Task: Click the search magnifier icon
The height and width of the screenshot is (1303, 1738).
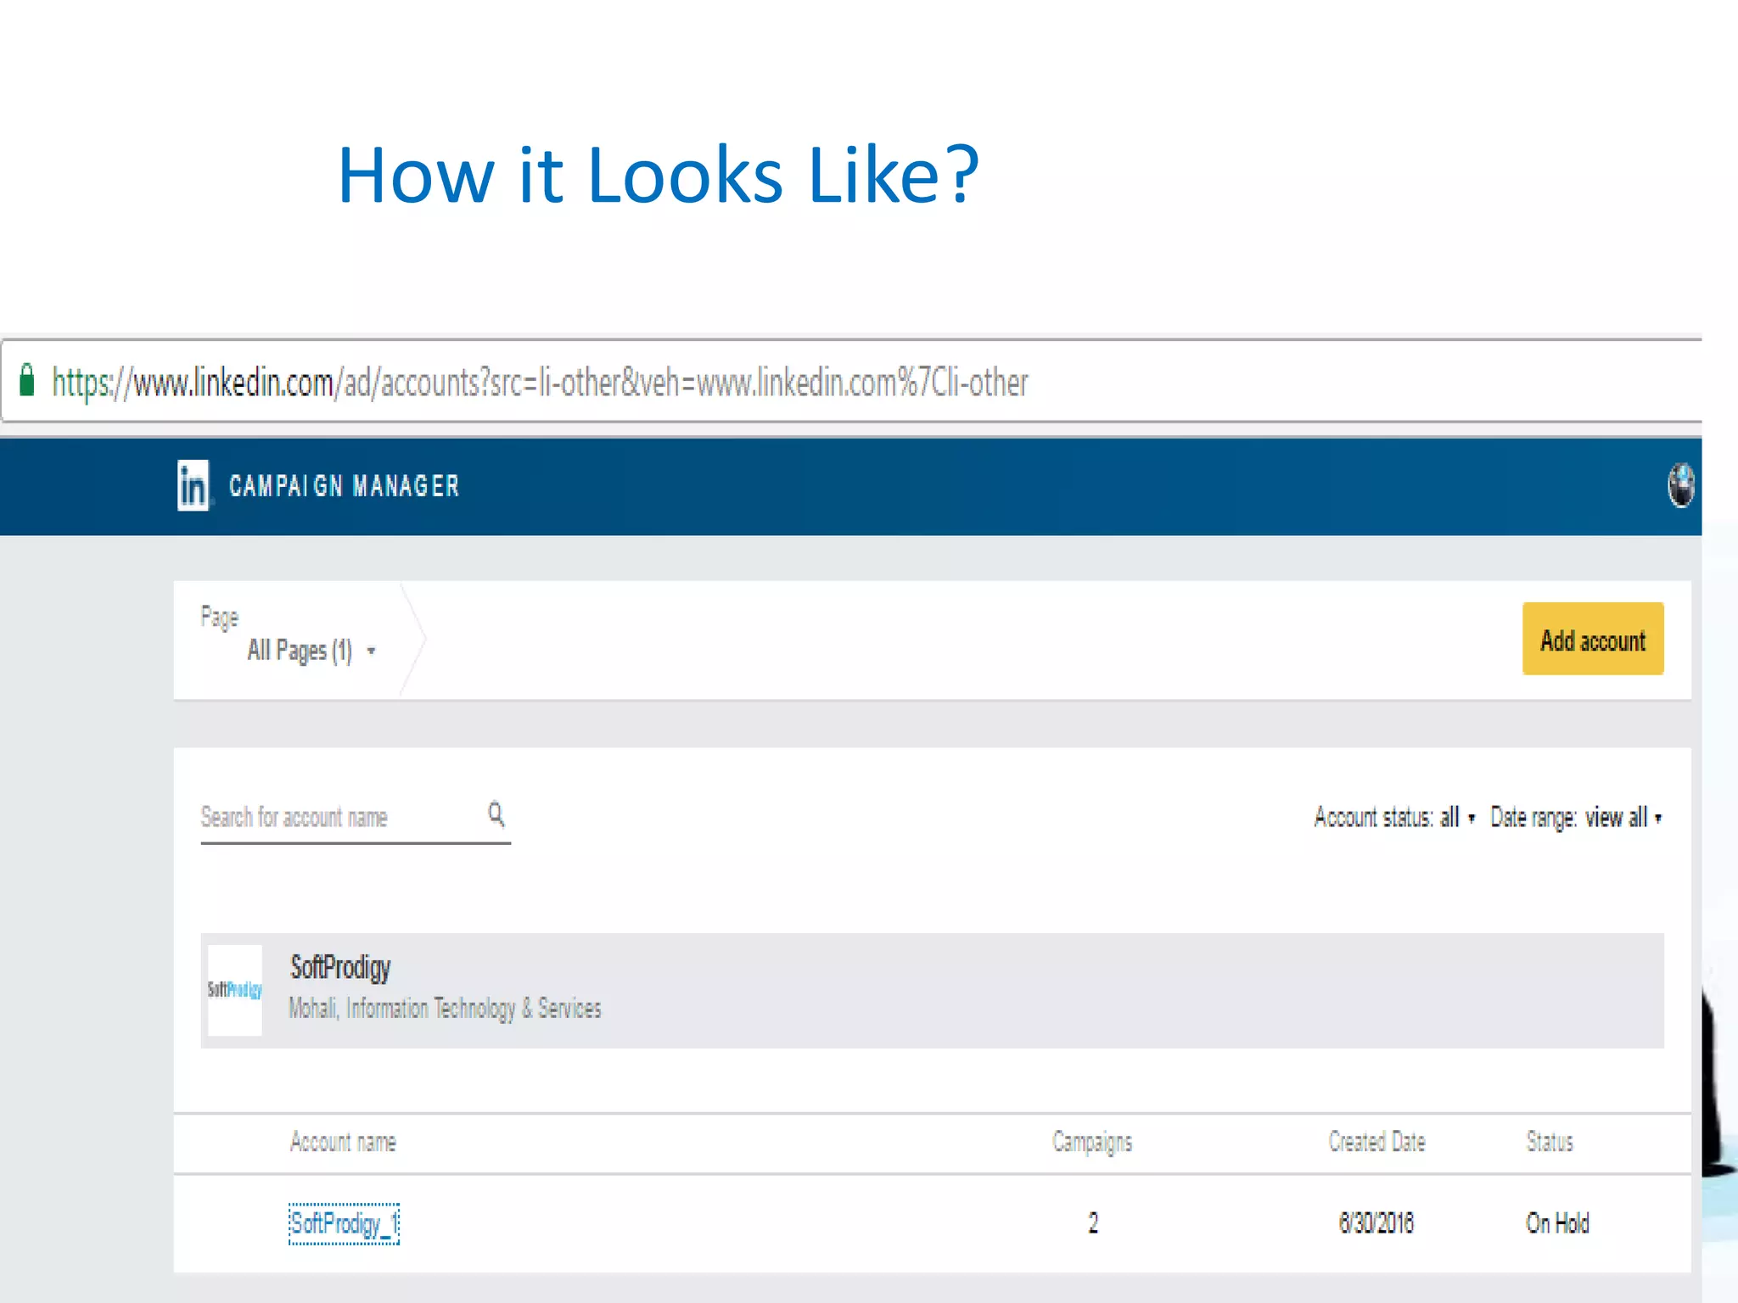Action: [496, 814]
